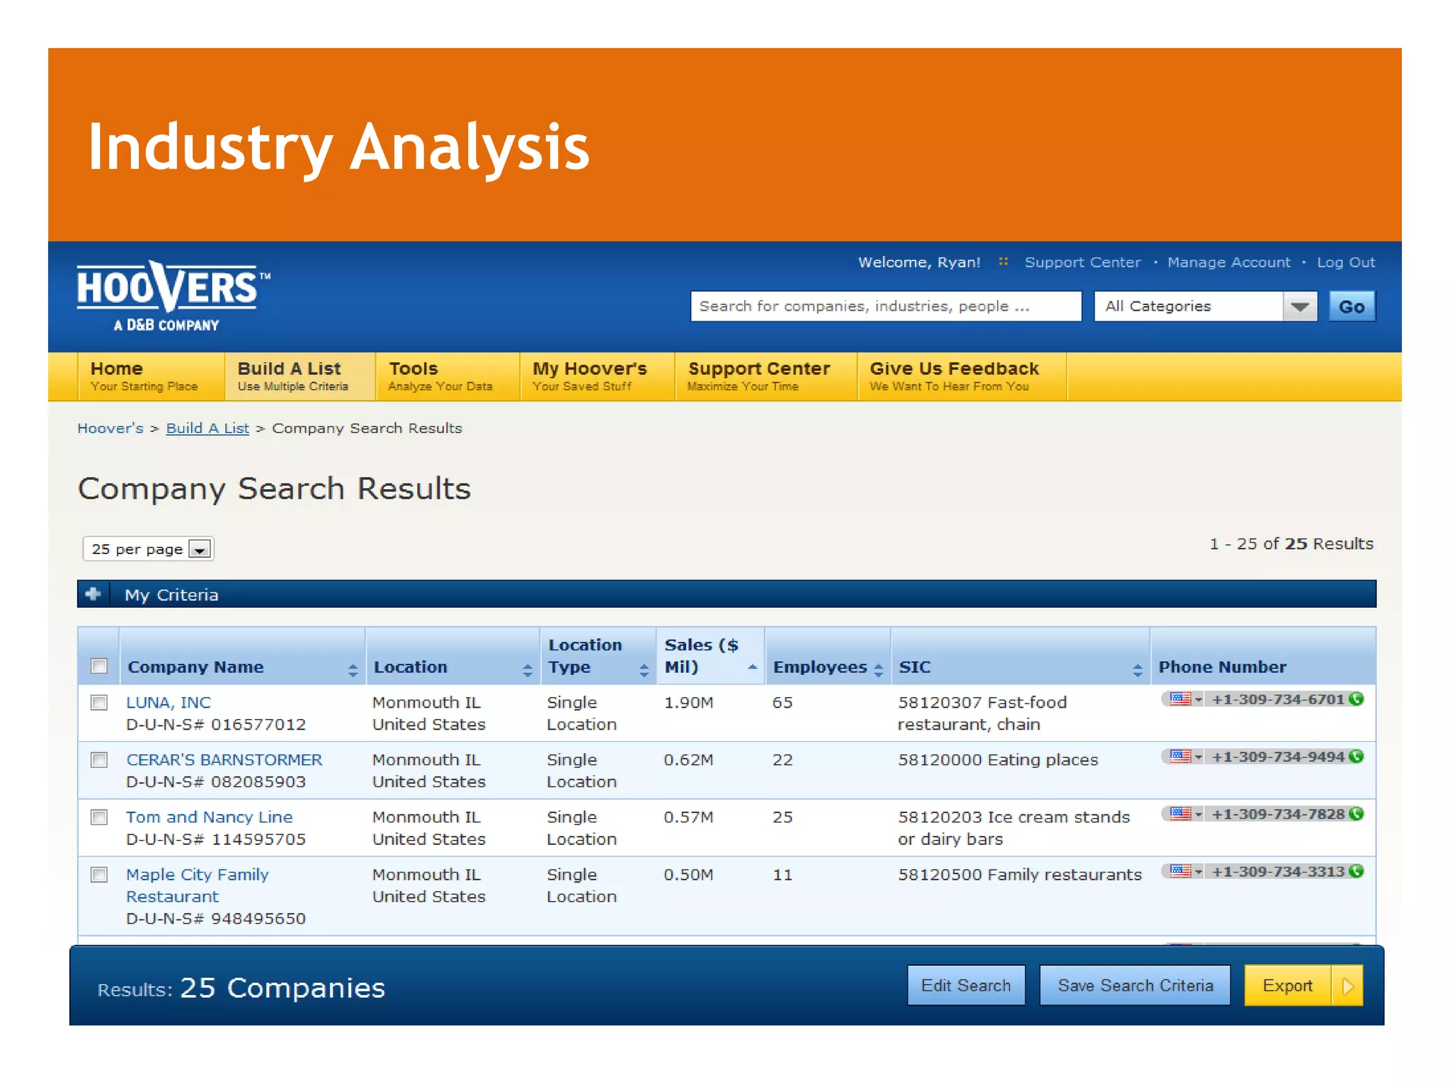Sort by Employees column arrows

point(879,670)
